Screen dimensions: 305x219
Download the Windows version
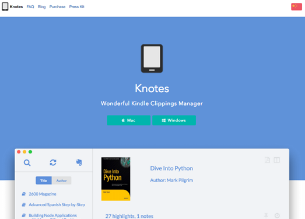174,120
